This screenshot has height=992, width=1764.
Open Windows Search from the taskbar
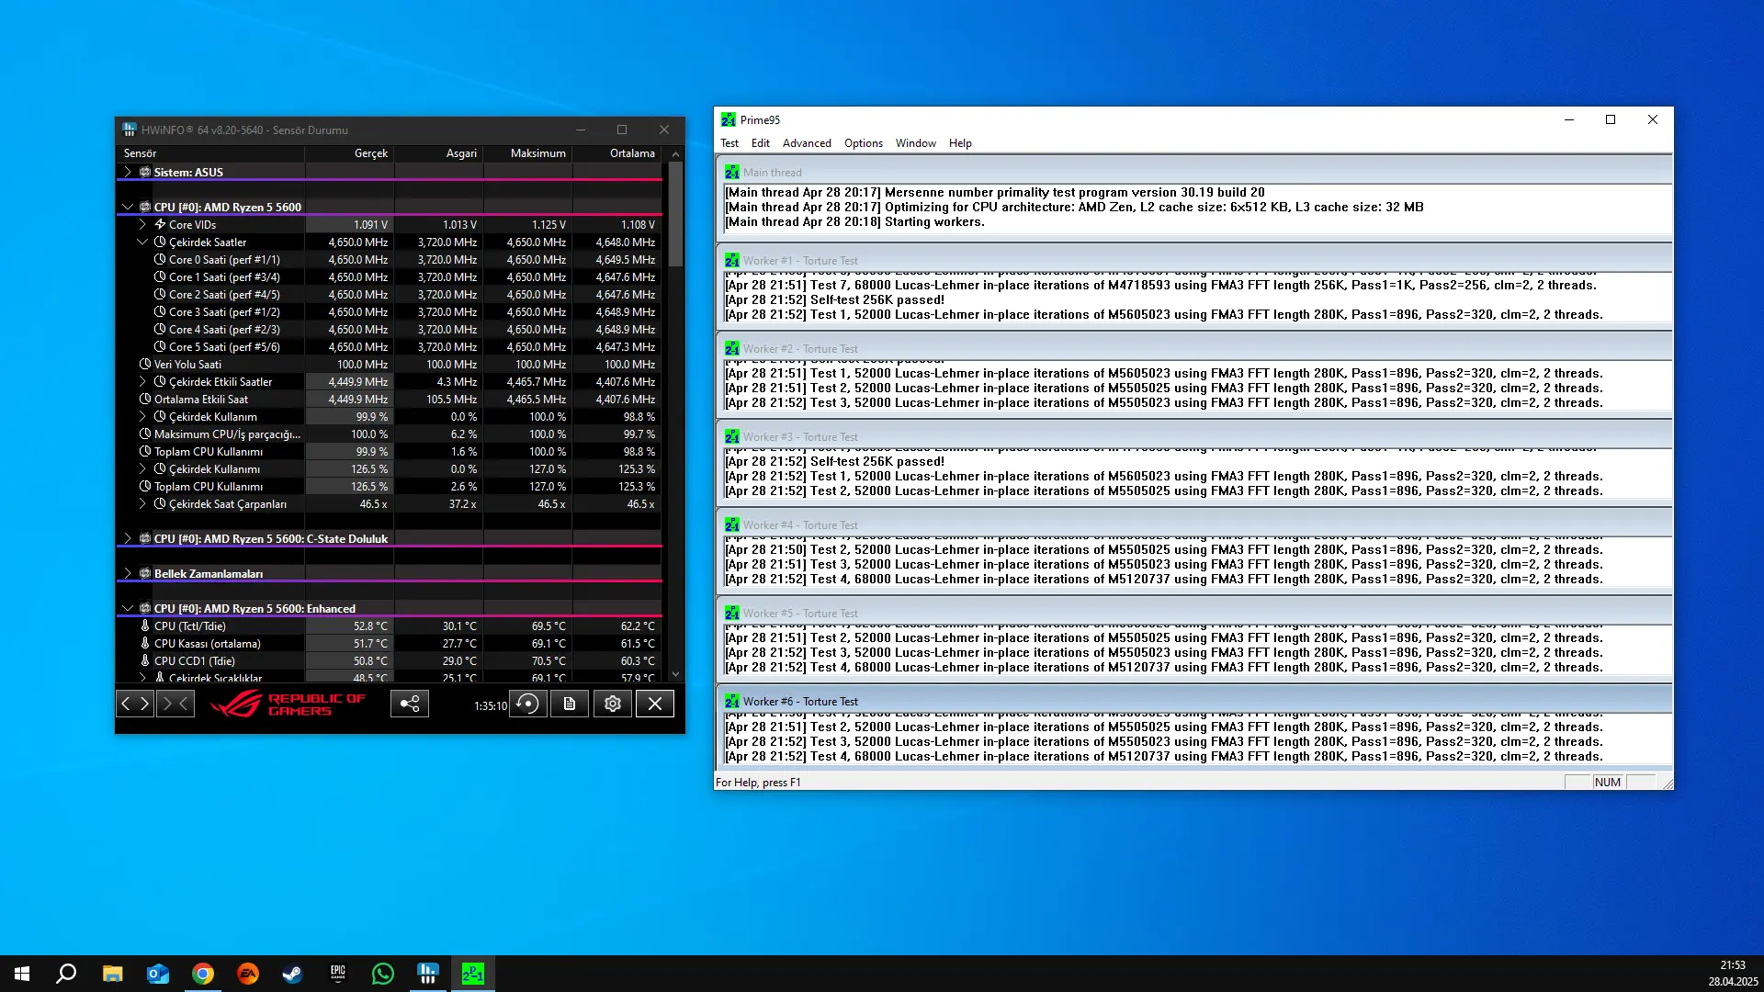[x=66, y=974]
